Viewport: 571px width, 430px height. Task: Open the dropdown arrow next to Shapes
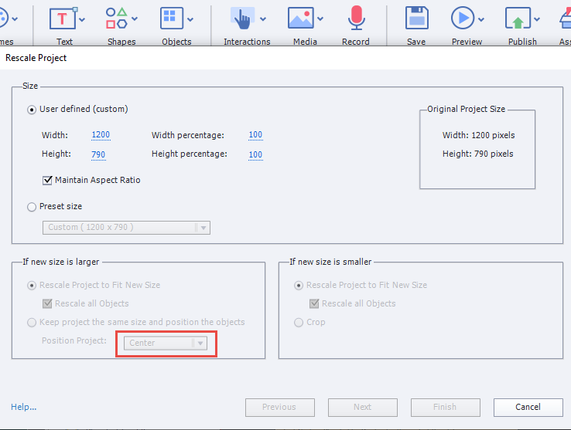tap(135, 19)
